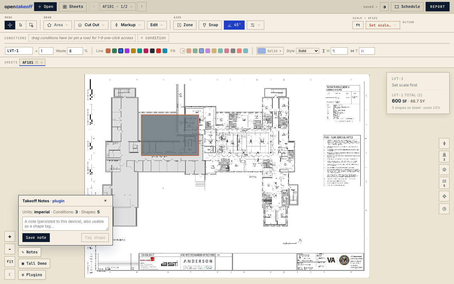Open the Solid fill pattern dropdown

270,51
